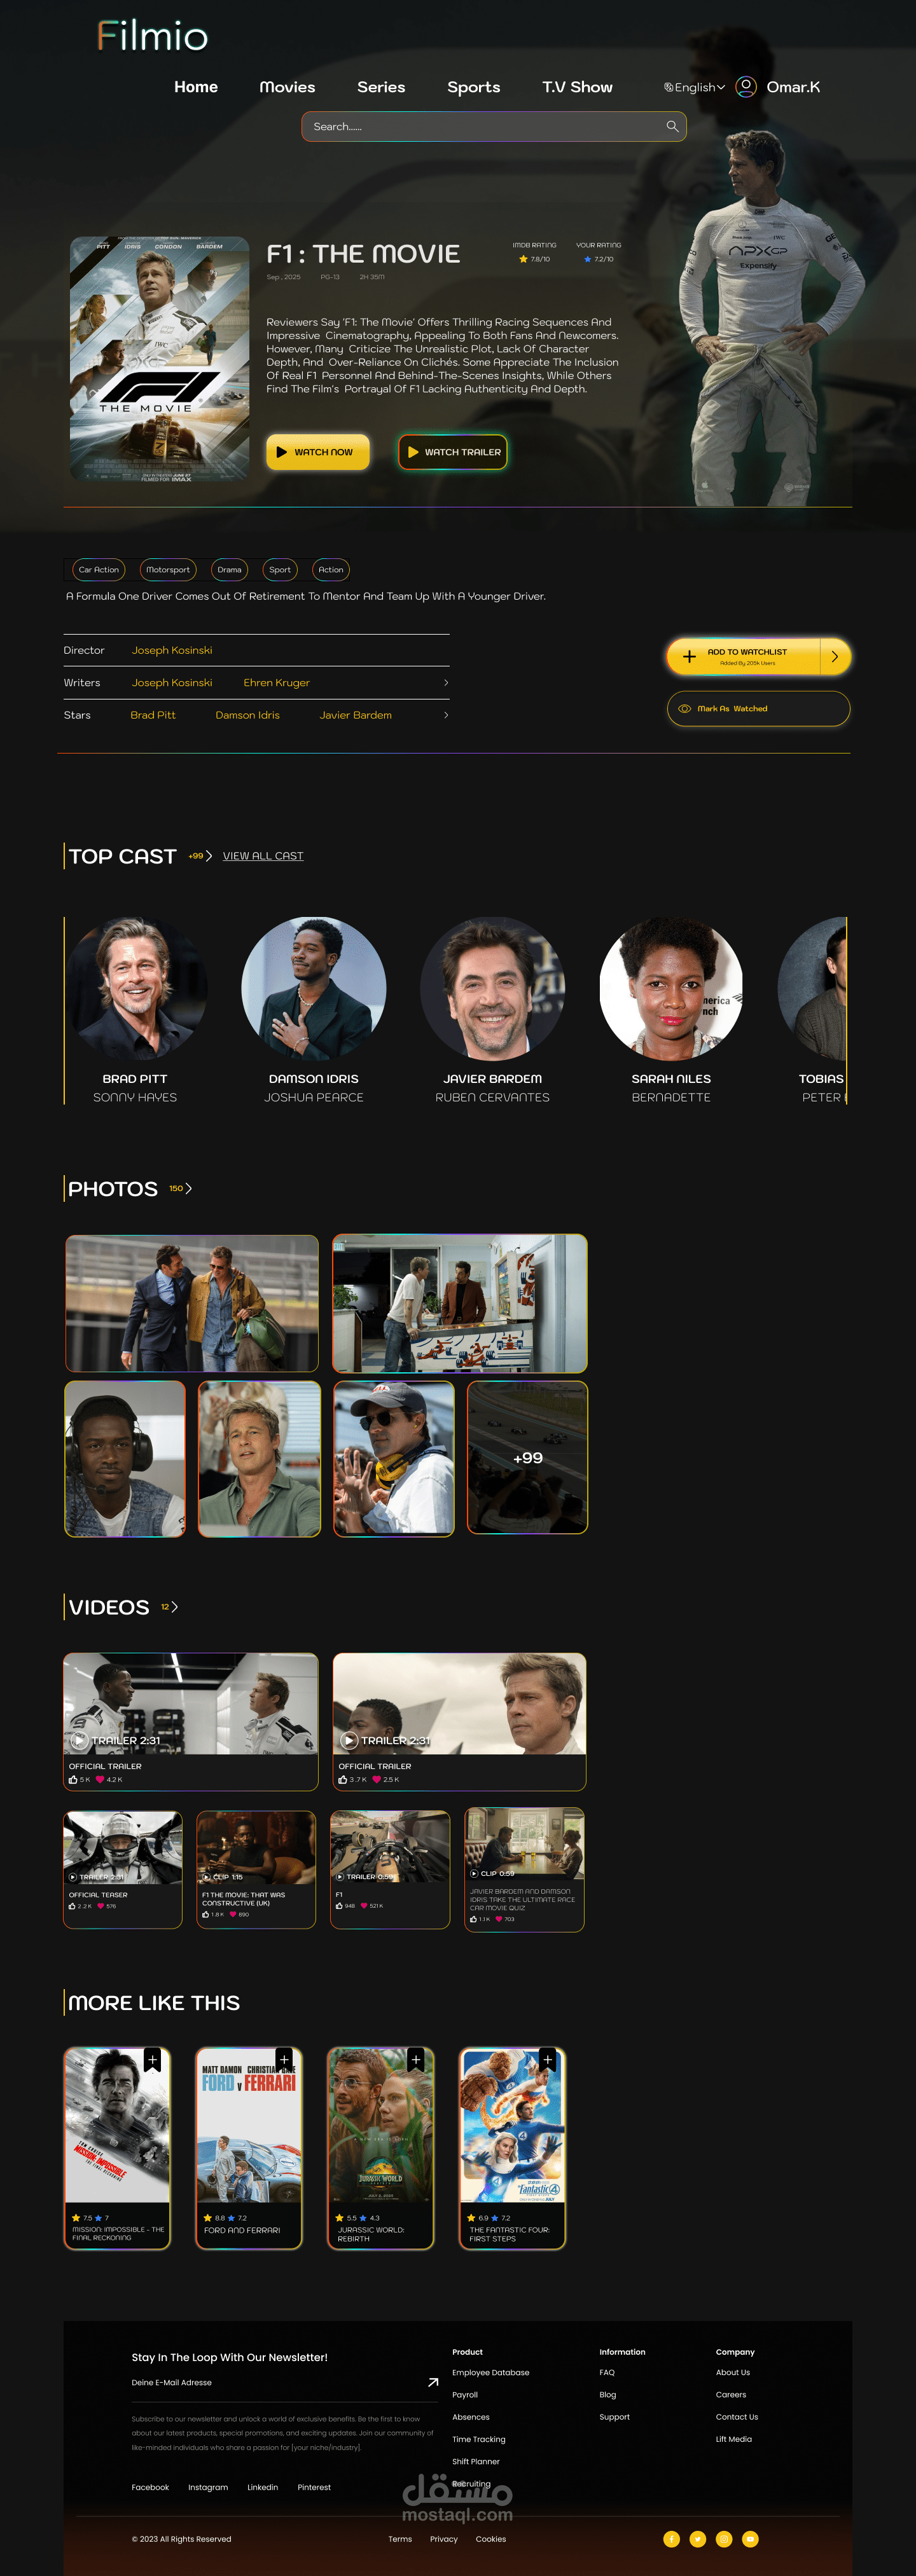Add Jurassic World: Rebirth via bookmark plus icon

(x=416, y=2059)
